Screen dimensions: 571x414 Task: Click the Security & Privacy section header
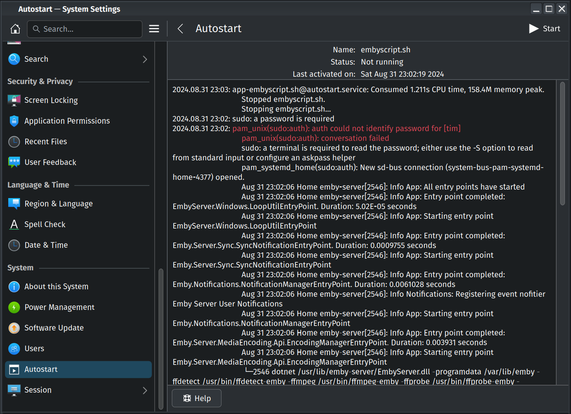tap(40, 81)
